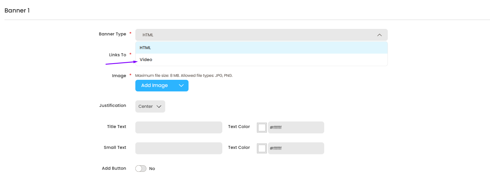Image resolution: width=490 pixels, height=187 pixels.
Task: Click the Banner 1 section heading
Action: [17, 10]
